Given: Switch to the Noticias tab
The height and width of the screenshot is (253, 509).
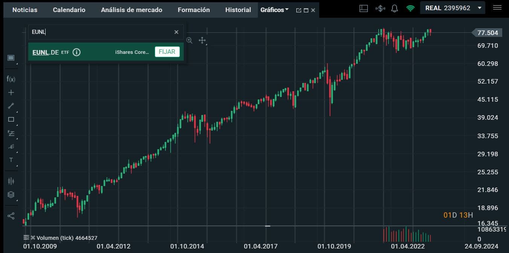Looking at the screenshot, I should (x=25, y=10).
